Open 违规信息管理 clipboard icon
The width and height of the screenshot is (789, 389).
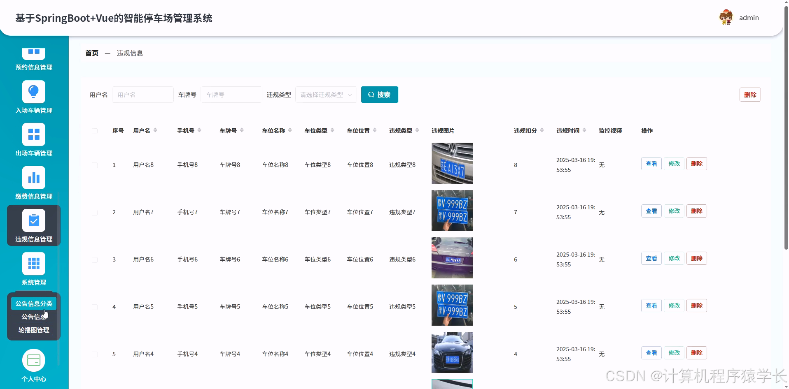(x=34, y=220)
